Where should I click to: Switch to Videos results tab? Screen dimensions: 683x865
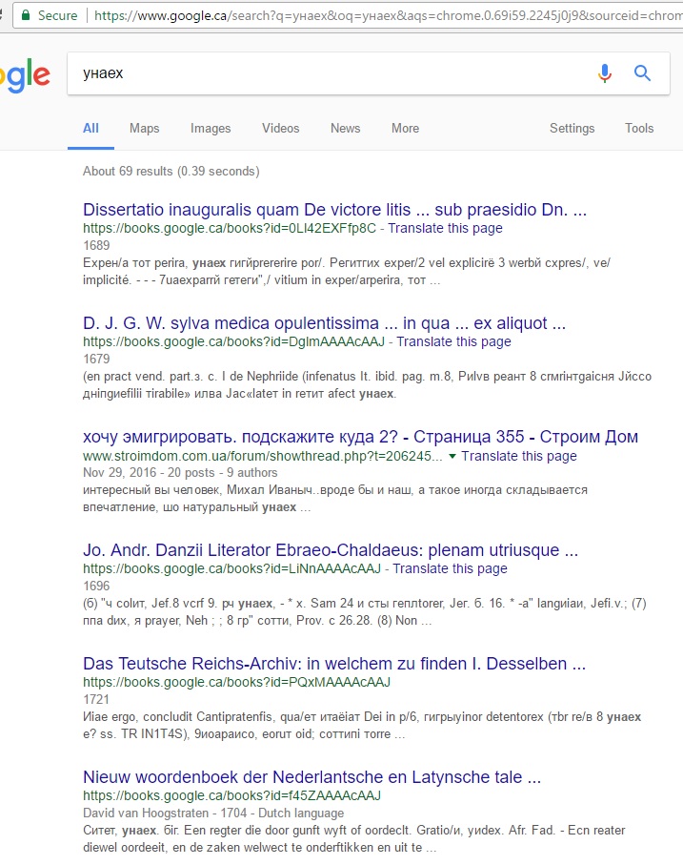(280, 128)
